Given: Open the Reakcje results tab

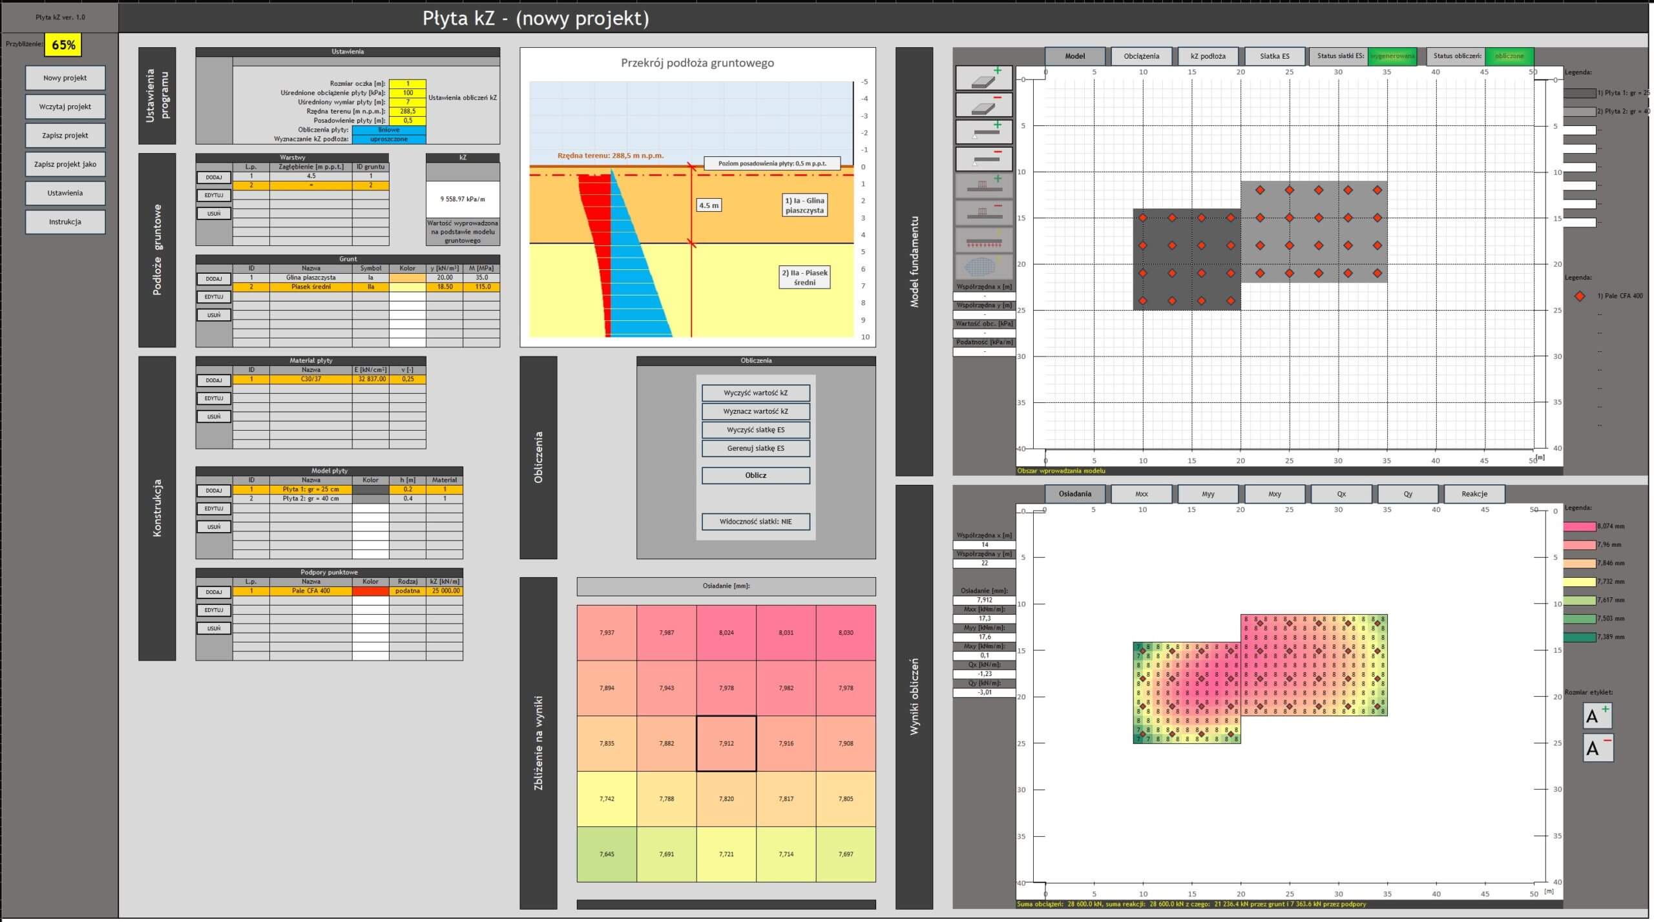Looking at the screenshot, I should 1474,494.
